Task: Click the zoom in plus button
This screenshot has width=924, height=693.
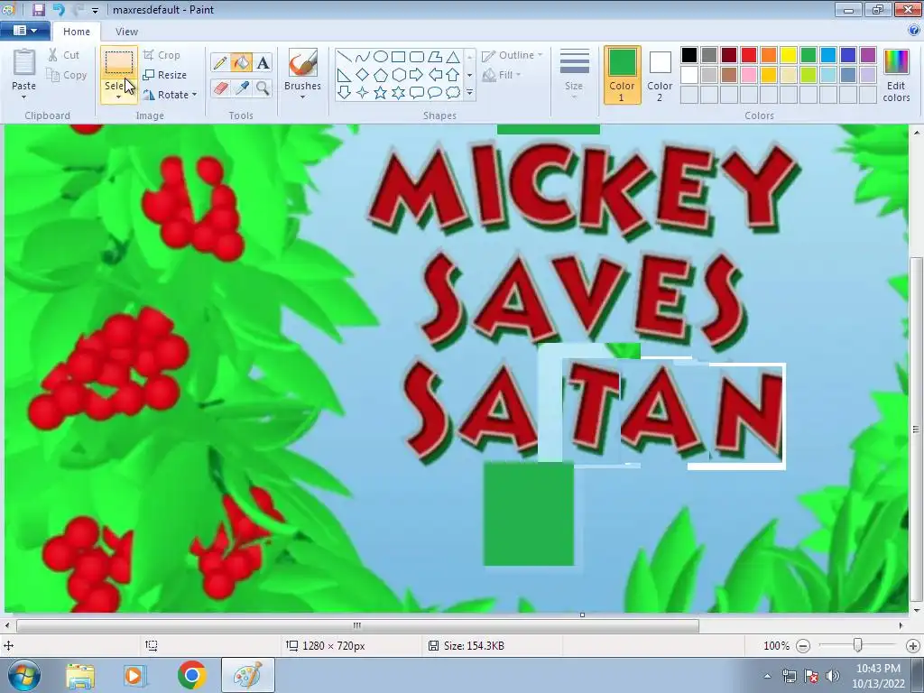Action: [x=913, y=646]
